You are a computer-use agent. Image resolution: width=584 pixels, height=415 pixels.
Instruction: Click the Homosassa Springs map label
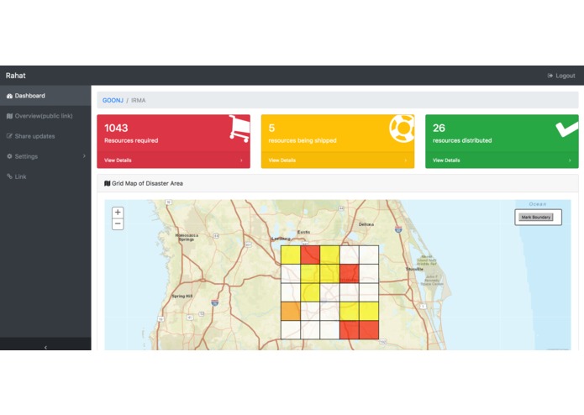pyautogui.click(x=187, y=238)
